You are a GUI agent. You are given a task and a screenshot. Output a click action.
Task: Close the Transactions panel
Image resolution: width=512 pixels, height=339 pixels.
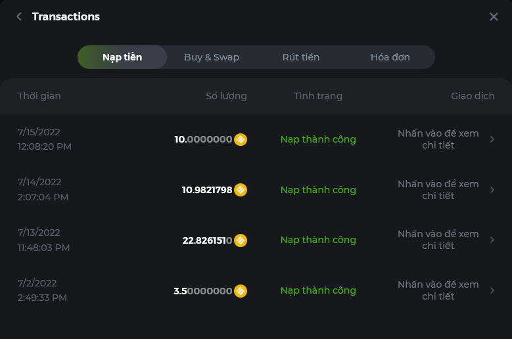[494, 17]
